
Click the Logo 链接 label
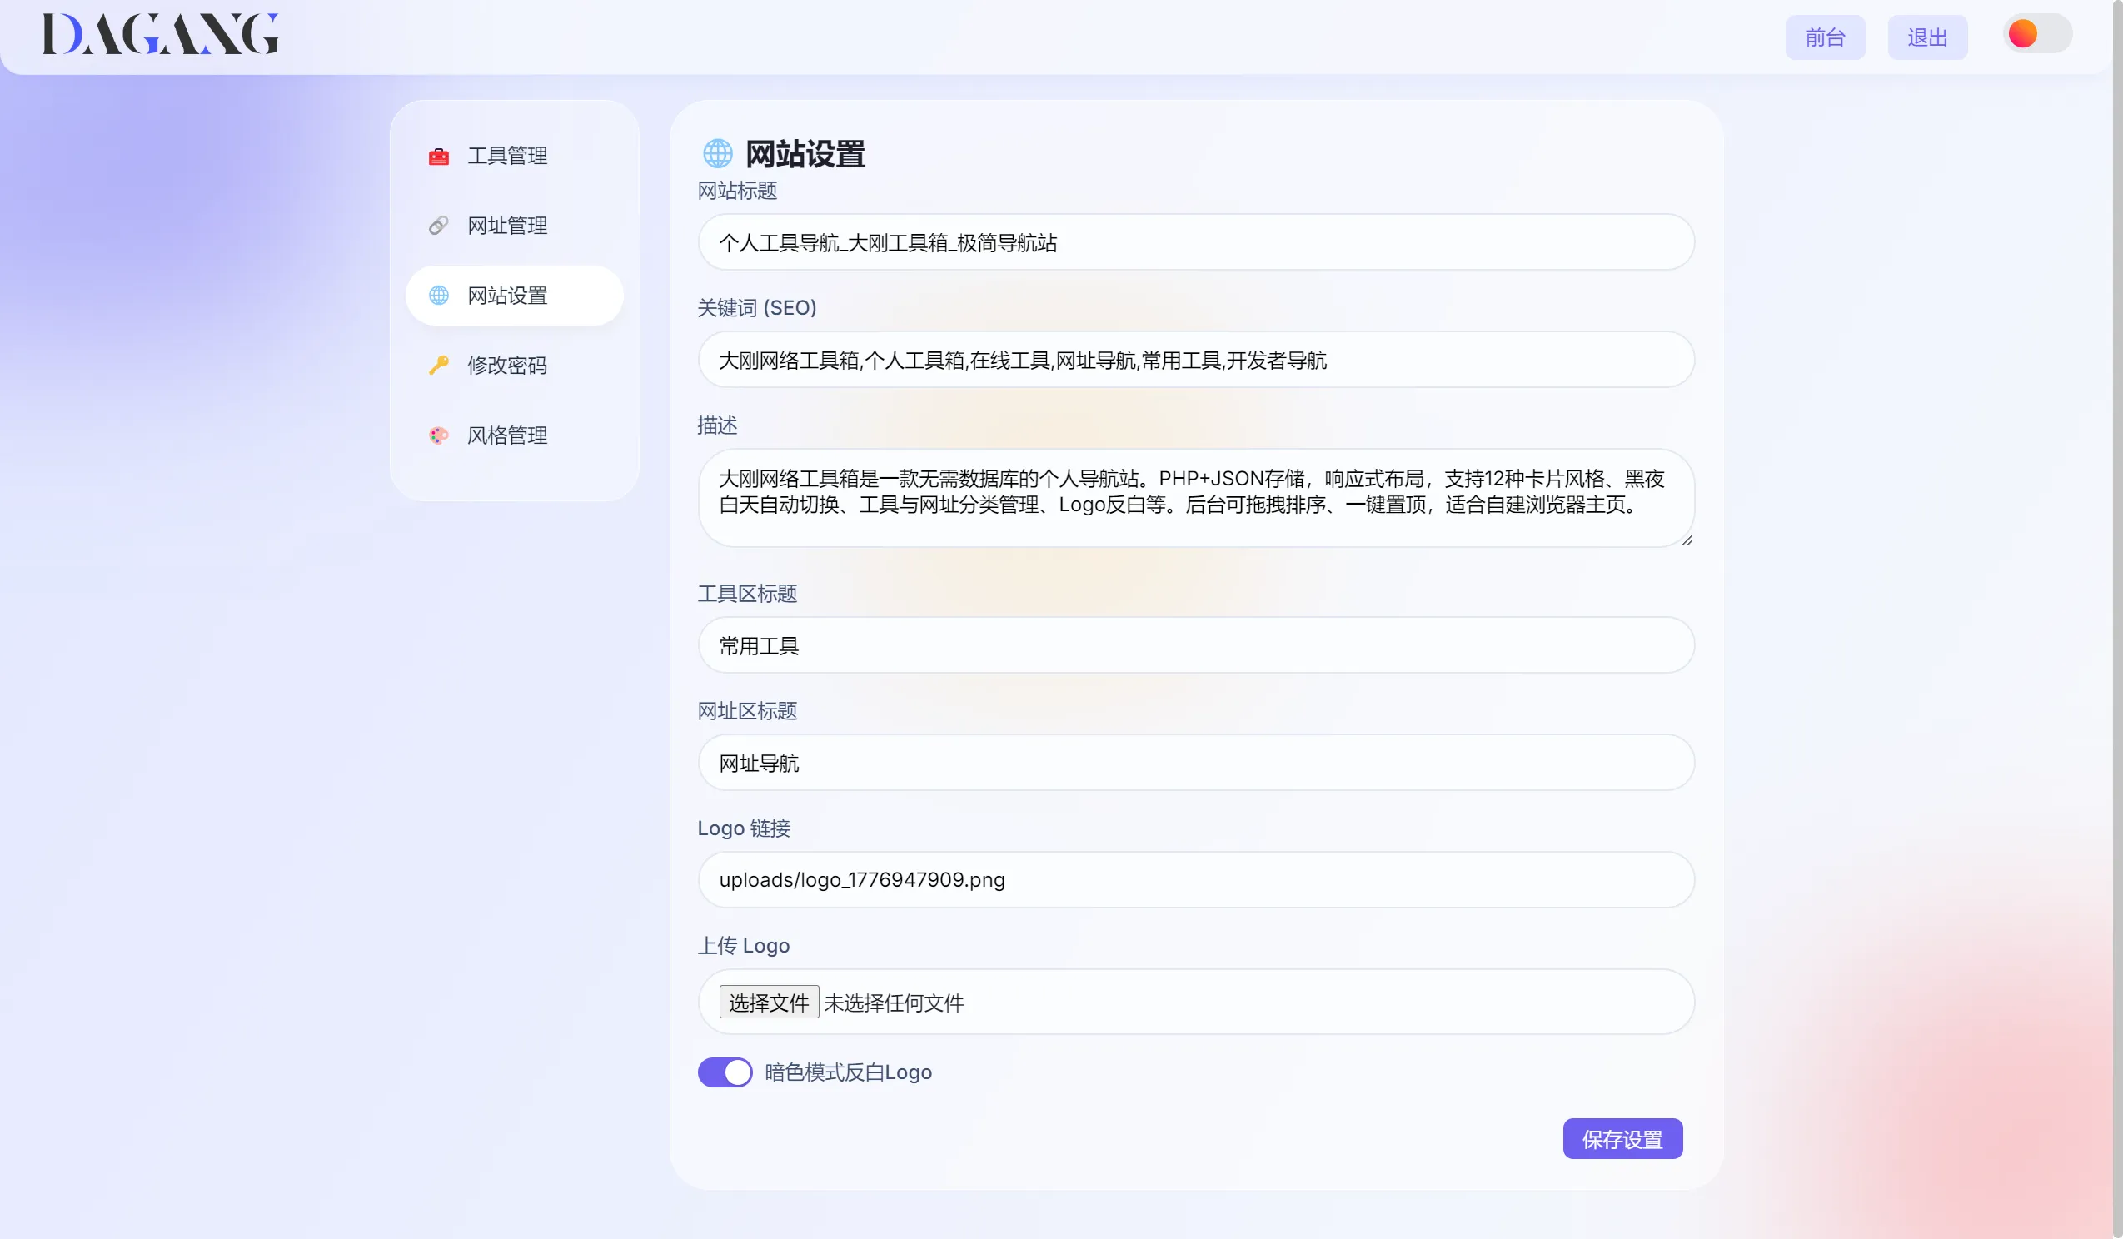tap(744, 828)
